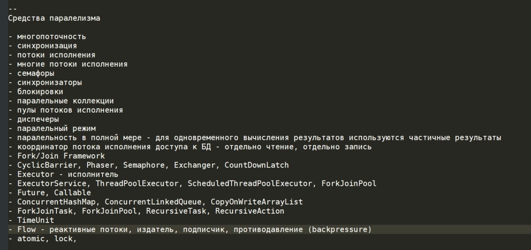Click the word "синхронизация"
Screen dimensions: 531x250
pos(47,46)
